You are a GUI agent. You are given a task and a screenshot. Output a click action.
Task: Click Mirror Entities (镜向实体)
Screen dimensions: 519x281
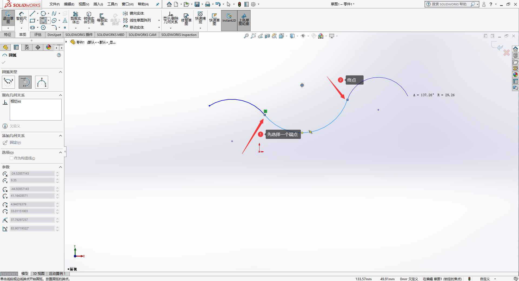tap(134, 13)
